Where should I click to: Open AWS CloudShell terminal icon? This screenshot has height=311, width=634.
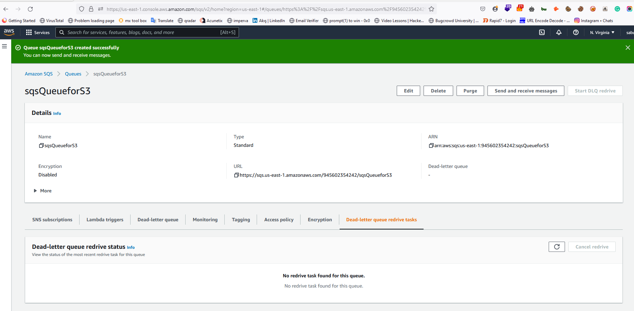point(542,32)
